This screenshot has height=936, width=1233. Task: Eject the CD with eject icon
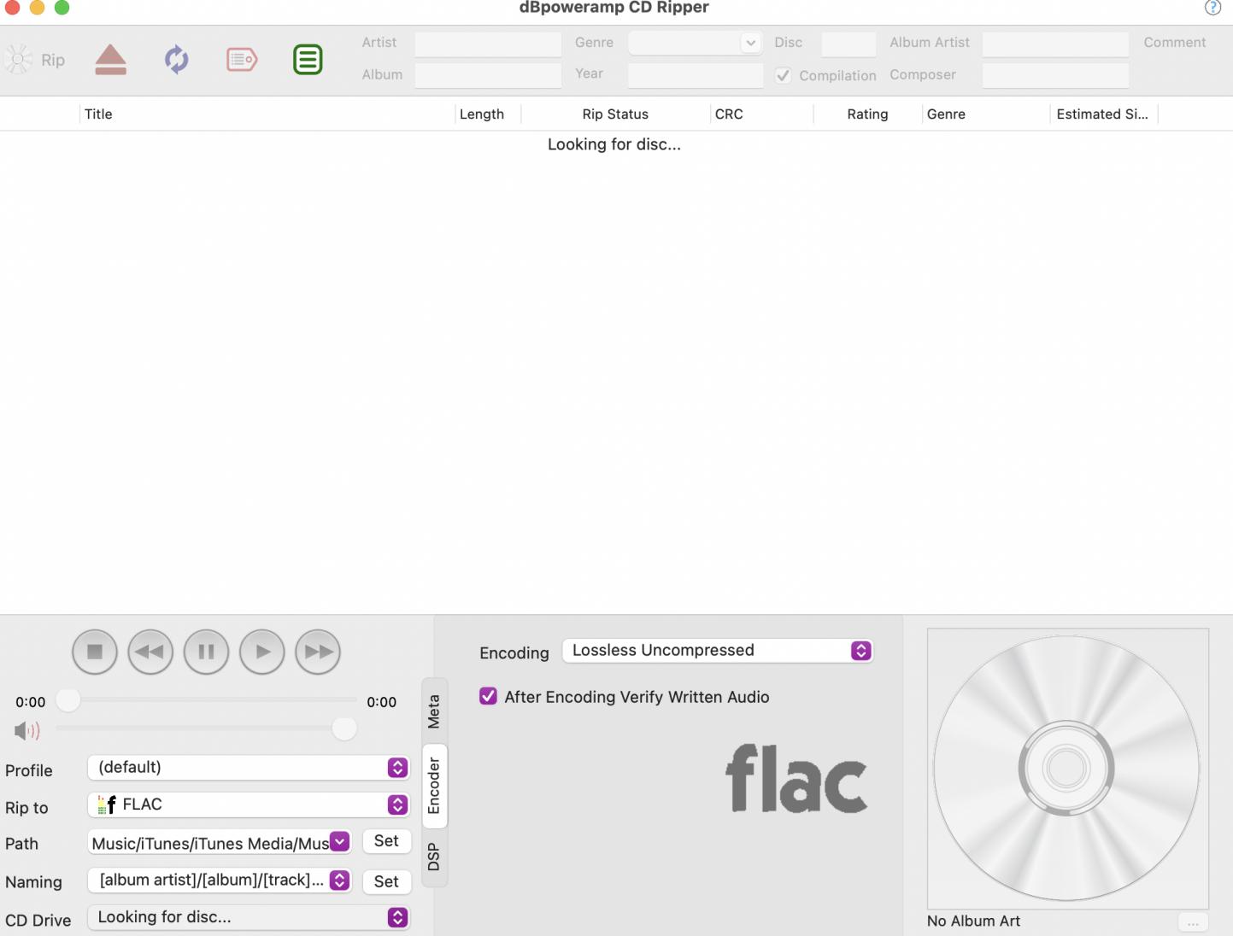click(x=111, y=60)
